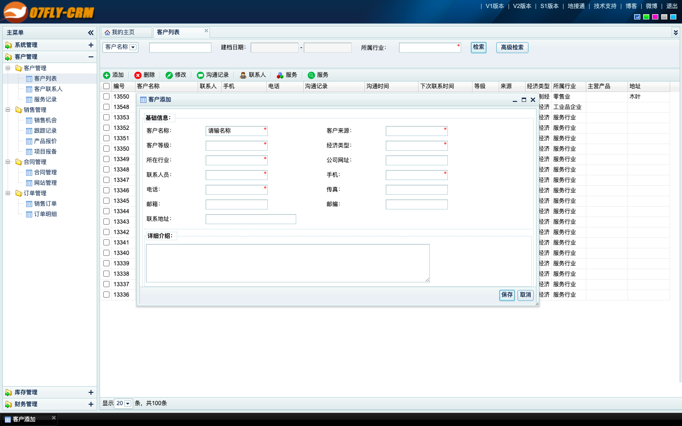Click 取消 in the 客户添加 dialog
682x426 pixels.
coord(526,295)
